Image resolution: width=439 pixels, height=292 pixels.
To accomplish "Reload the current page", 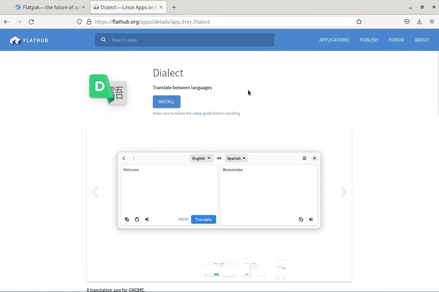I will coord(31,22).
